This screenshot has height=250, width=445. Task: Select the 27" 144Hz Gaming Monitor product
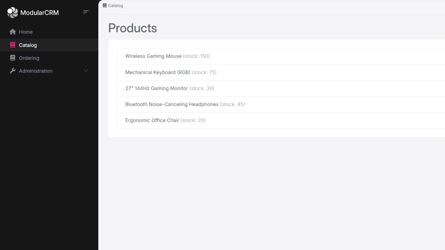(x=156, y=88)
